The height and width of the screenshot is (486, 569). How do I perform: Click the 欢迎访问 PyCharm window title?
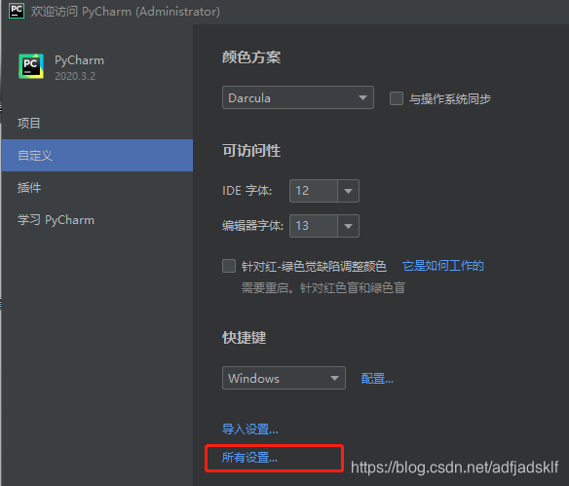[126, 12]
